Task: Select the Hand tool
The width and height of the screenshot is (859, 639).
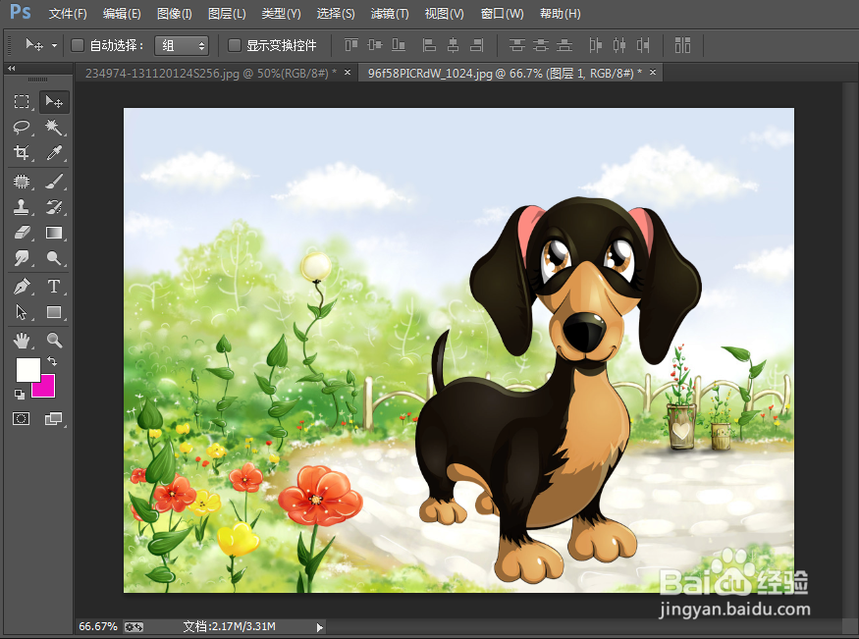Action: pos(22,341)
